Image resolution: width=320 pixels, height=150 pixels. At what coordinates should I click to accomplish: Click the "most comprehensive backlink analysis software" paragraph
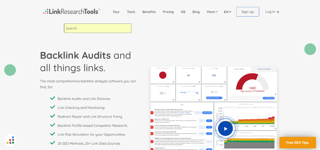click(88, 84)
